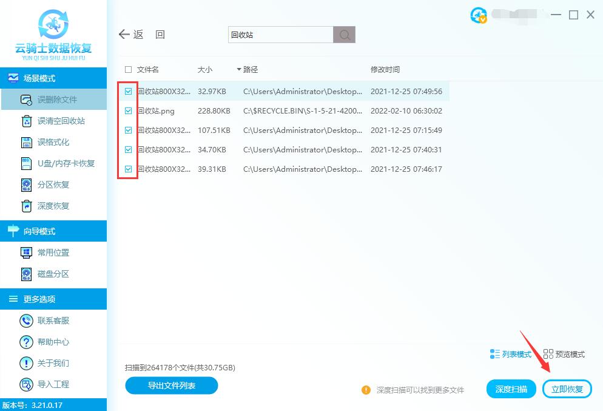The width and height of the screenshot is (603, 411).
Task: Select the timestamp 2021-12-25 07:46:17
Action: 406,169
